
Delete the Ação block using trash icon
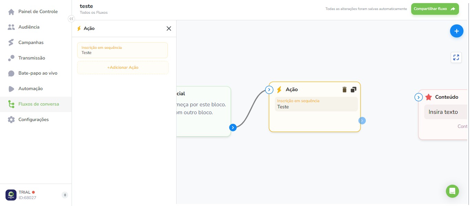[344, 90]
